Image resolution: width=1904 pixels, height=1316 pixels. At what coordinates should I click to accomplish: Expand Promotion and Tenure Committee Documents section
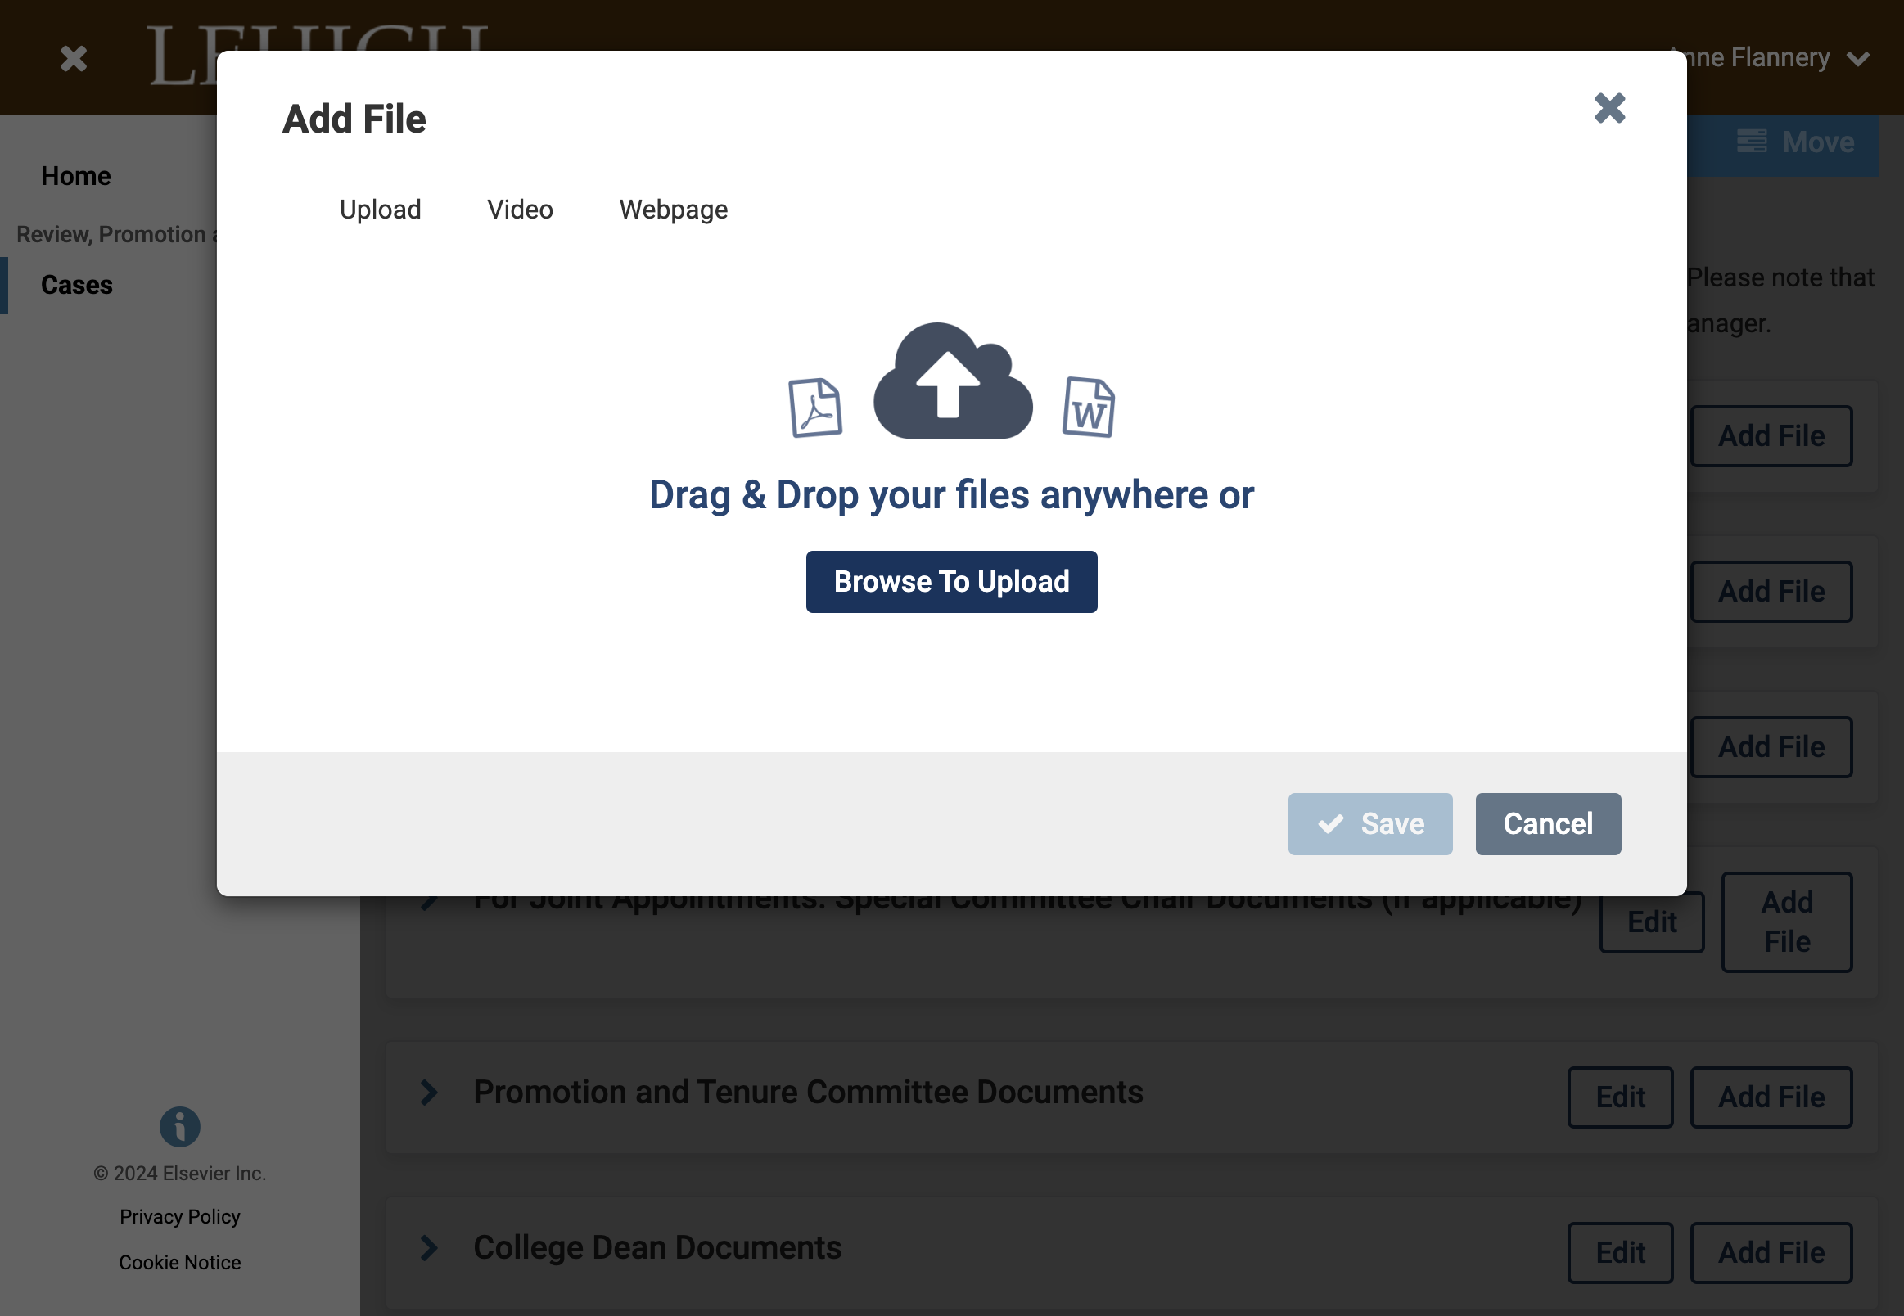[x=429, y=1093]
